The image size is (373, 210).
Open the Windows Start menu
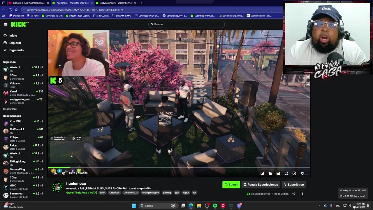(x=134, y=206)
